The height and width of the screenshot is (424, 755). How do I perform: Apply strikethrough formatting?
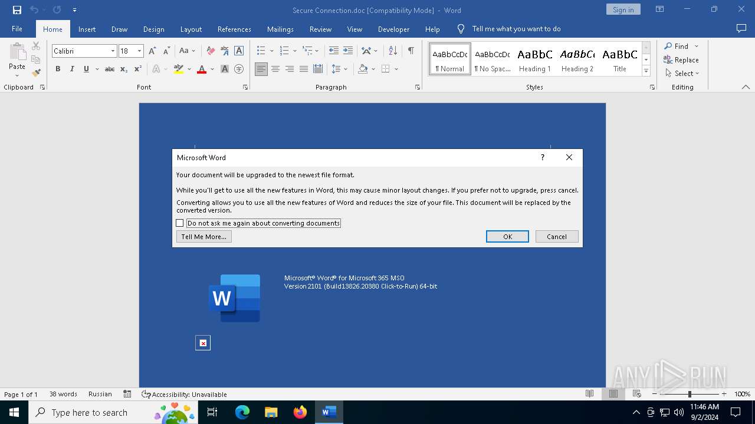click(110, 69)
